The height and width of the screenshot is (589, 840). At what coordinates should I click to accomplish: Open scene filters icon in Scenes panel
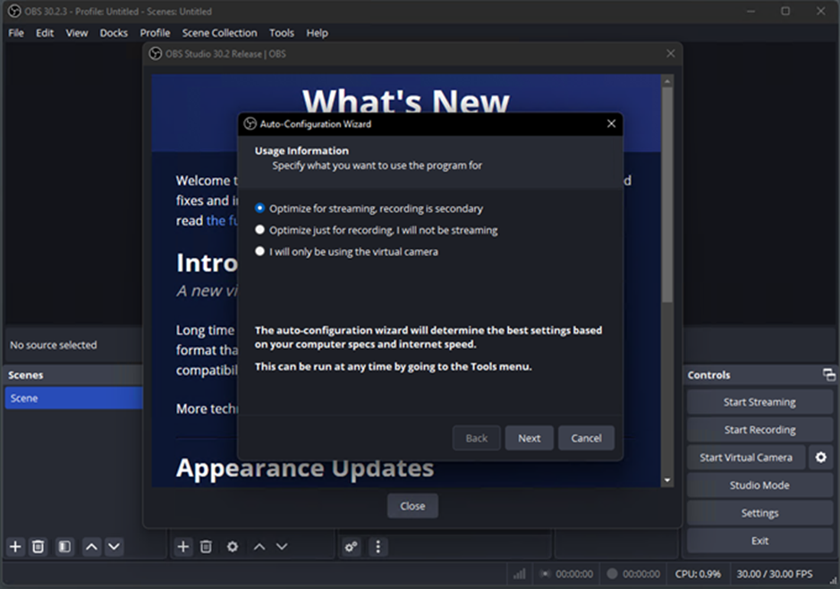coord(64,546)
